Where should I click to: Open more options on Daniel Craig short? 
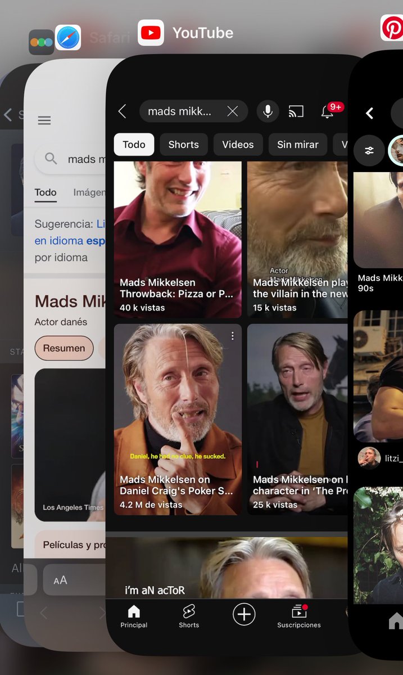click(232, 336)
